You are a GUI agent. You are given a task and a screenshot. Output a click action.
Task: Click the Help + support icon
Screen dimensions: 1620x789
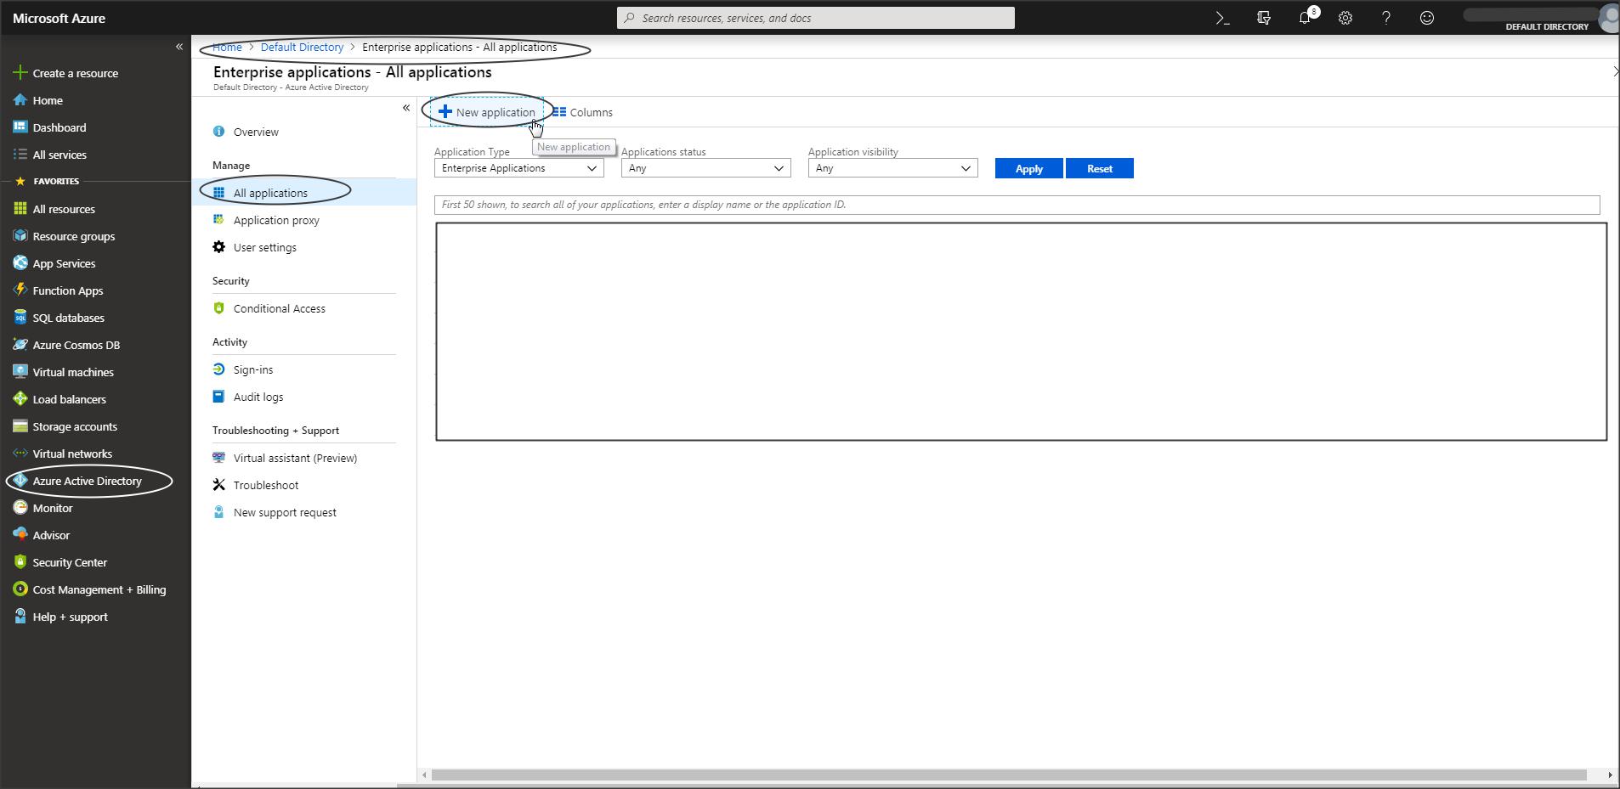click(20, 617)
